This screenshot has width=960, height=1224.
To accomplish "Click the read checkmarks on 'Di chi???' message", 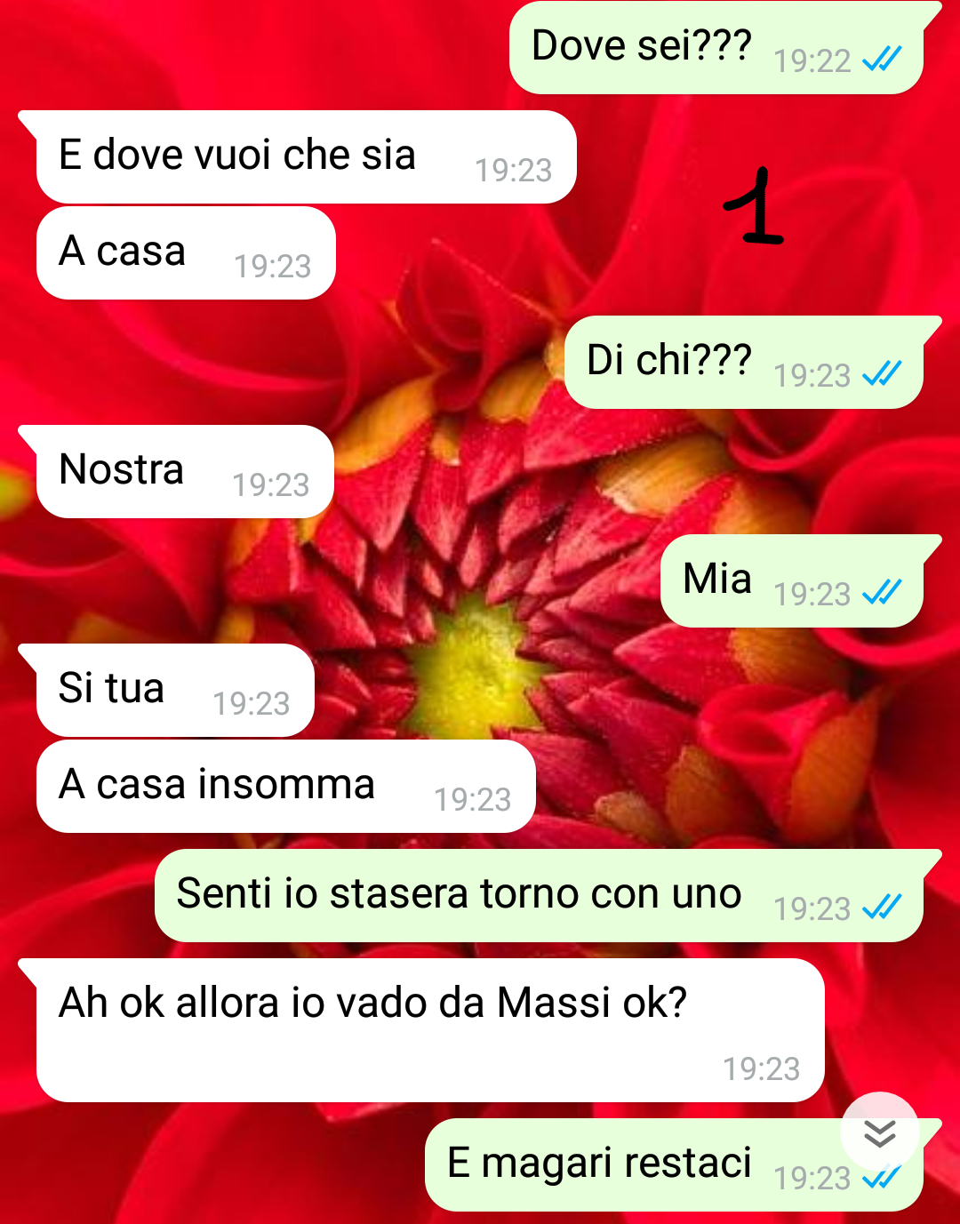I will [882, 373].
